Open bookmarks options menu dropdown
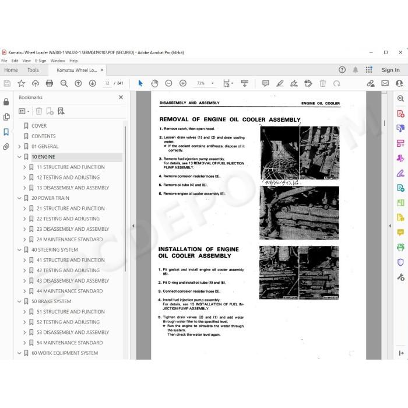 pyautogui.click(x=24, y=111)
